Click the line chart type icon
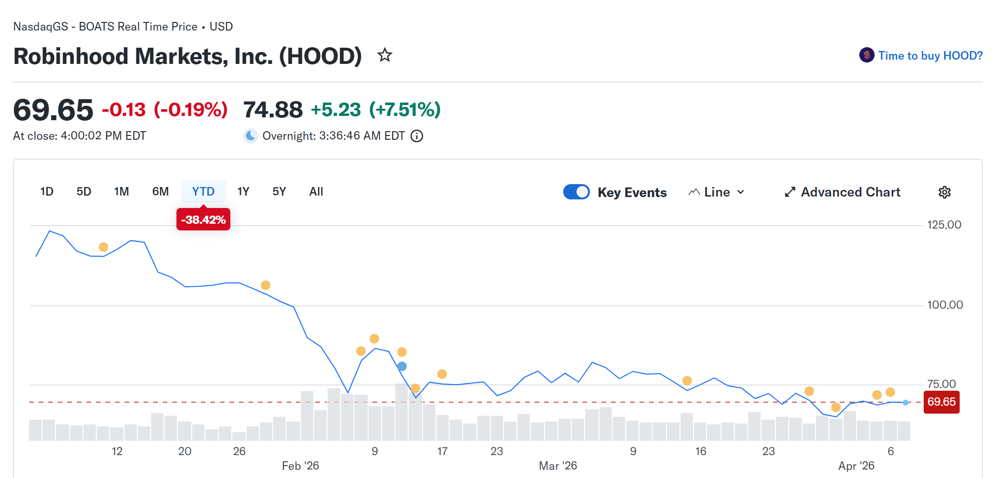This screenshot has height=478, width=1000. pyautogui.click(x=694, y=192)
